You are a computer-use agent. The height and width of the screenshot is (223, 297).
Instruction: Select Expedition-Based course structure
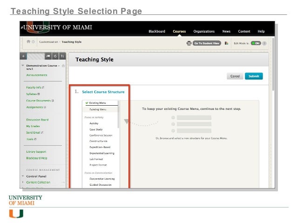100,147
